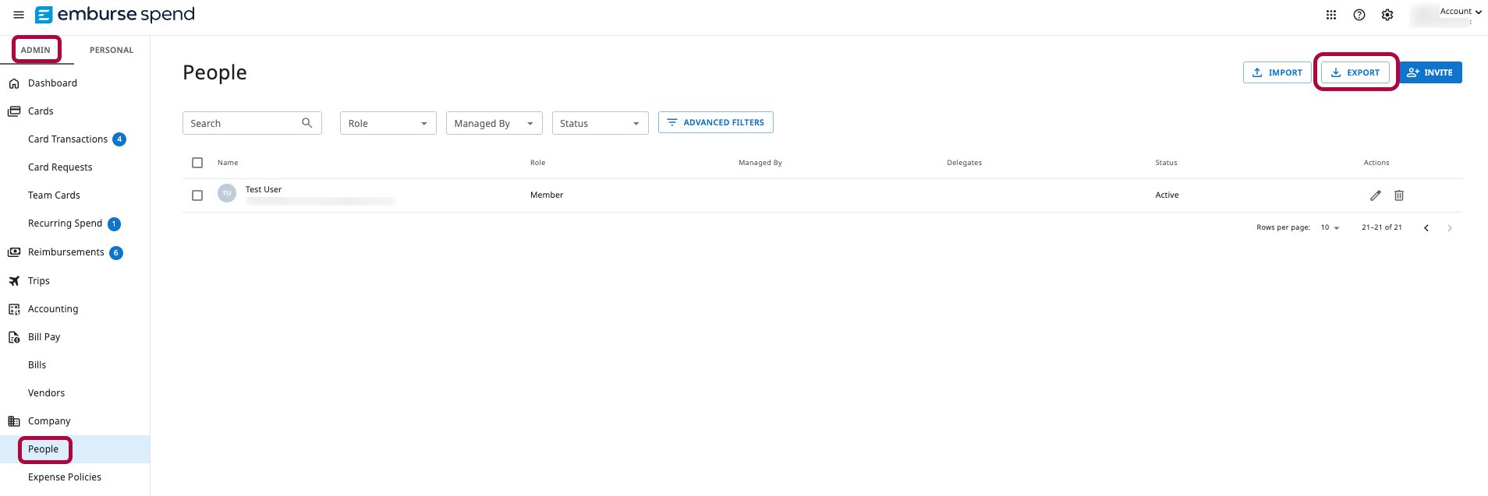1488x496 pixels.
Task: Toggle the select-all header checkbox
Action: pyautogui.click(x=197, y=163)
